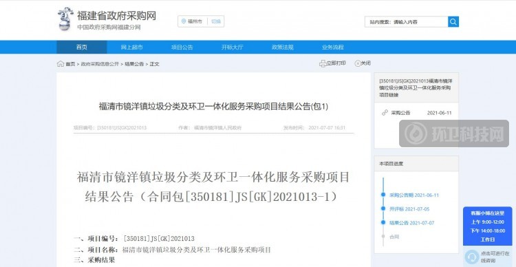The width and height of the screenshot is (516, 267).
Task: Focus the 站内搜索 search input field
Action: coord(406,22)
